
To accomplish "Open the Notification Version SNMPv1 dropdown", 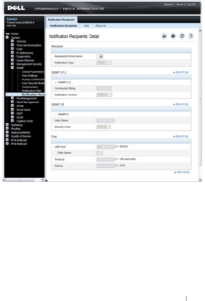I will (104, 95).
